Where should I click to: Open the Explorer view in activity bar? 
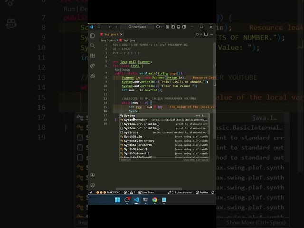pos(93,36)
